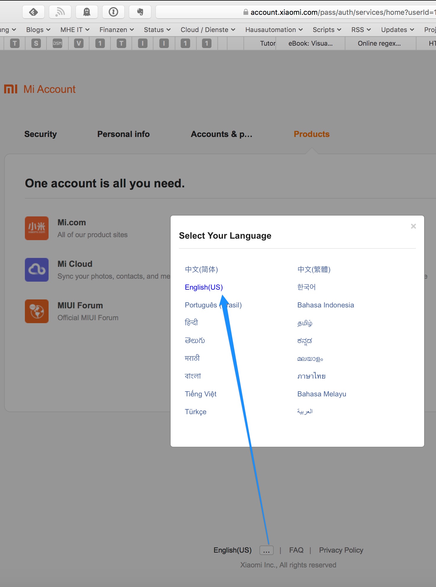436x587 pixels.
Task: Click the Mi logo icon
Action: (11, 89)
